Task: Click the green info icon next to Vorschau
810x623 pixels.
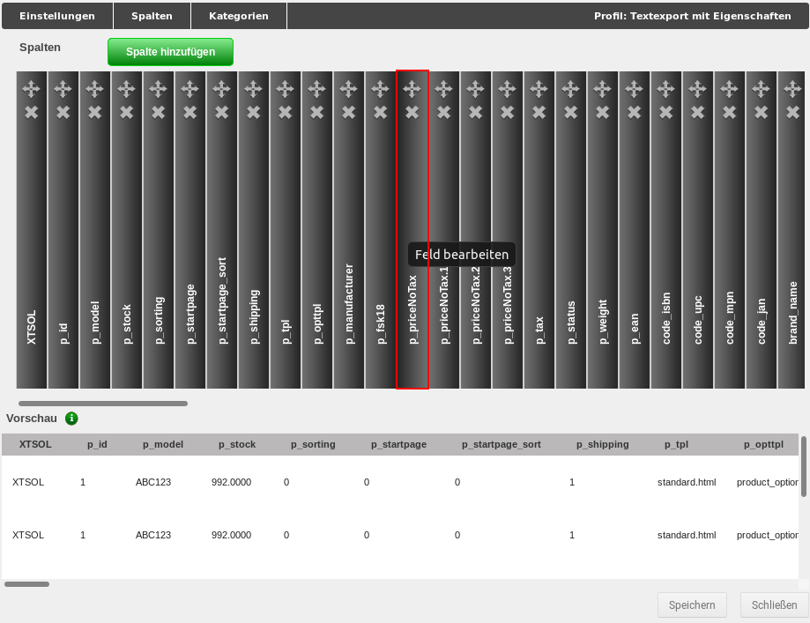Action: (71, 419)
